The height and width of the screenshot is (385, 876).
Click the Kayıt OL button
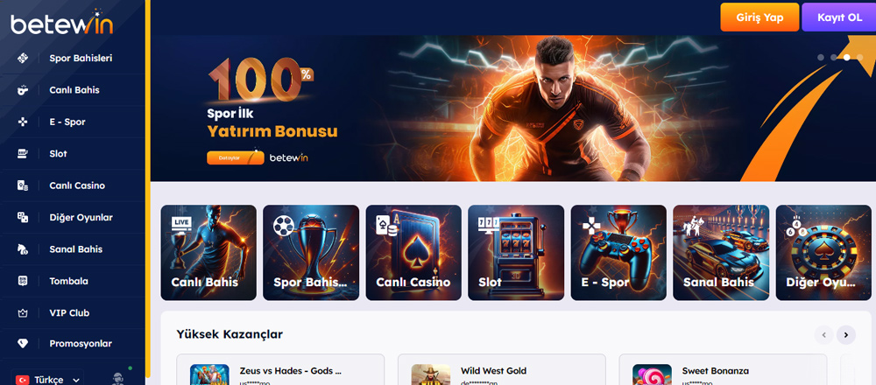pos(839,17)
